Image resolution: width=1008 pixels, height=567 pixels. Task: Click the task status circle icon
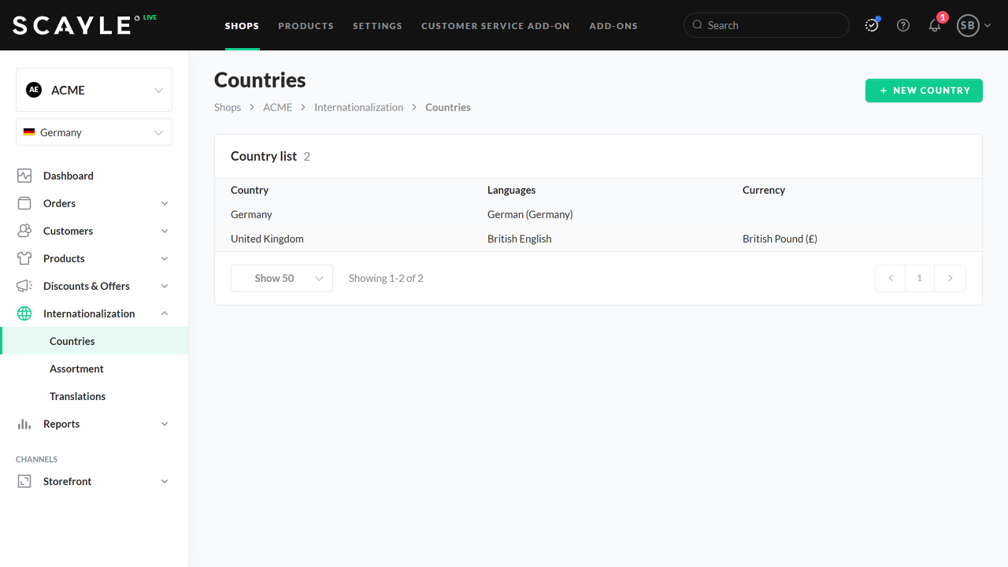pos(872,25)
